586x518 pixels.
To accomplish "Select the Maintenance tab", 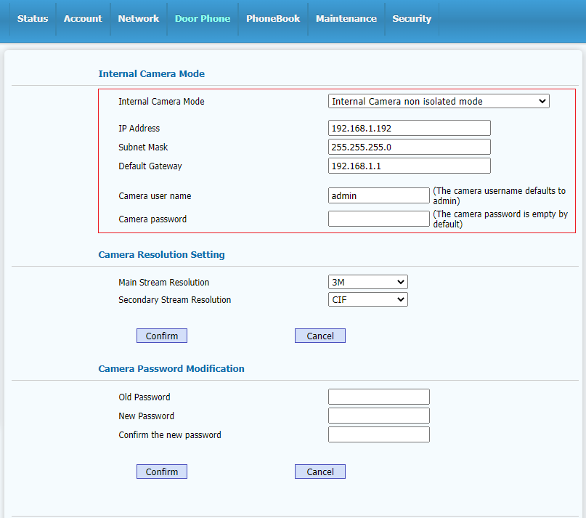I will click(346, 19).
